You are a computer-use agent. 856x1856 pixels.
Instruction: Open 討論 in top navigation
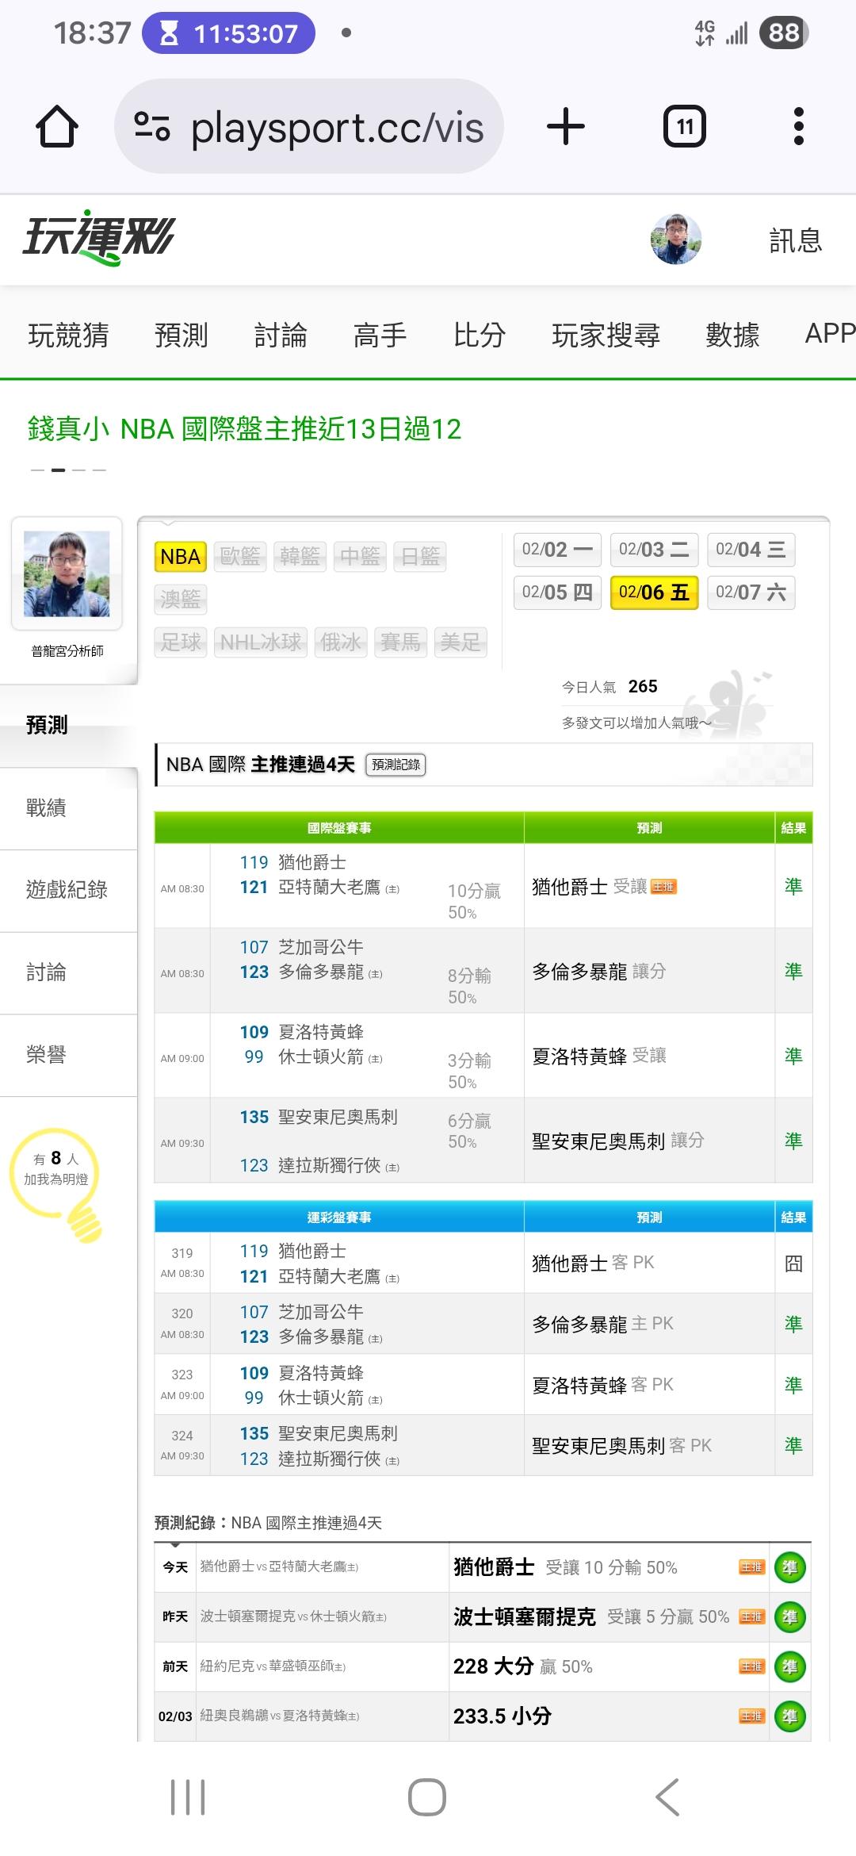click(x=281, y=335)
